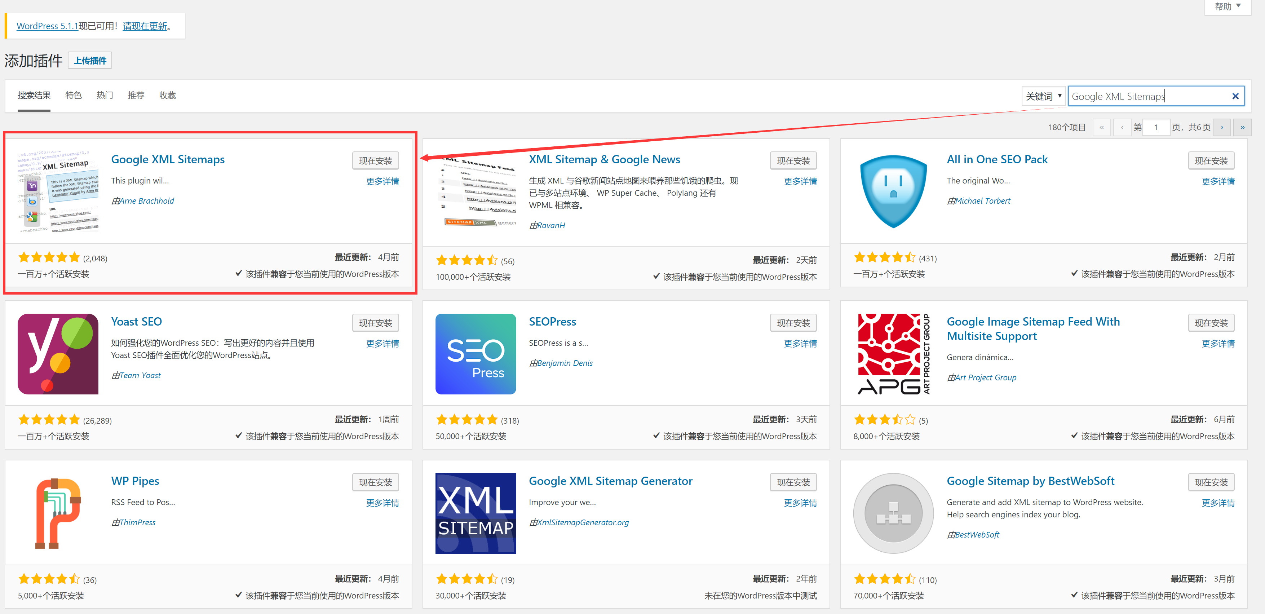This screenshot has height=614, width=1265.
Task: Click the 请现在更新 update link
Action: tap(145, 26)
